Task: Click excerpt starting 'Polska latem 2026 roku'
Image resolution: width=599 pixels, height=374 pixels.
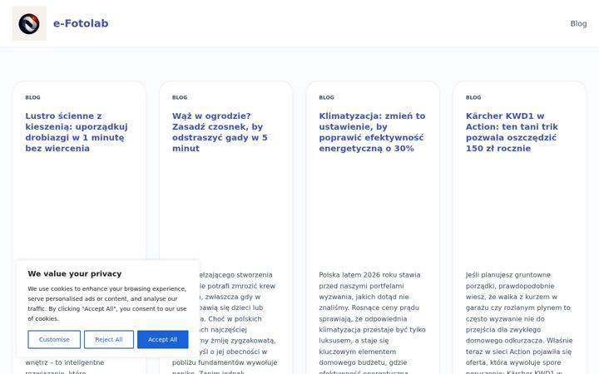Action: (x=373, y=323)
